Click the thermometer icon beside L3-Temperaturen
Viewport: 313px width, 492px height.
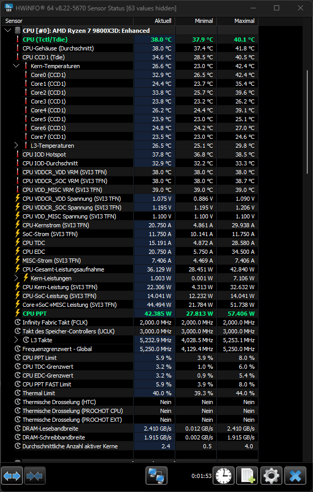pos(26,146)
